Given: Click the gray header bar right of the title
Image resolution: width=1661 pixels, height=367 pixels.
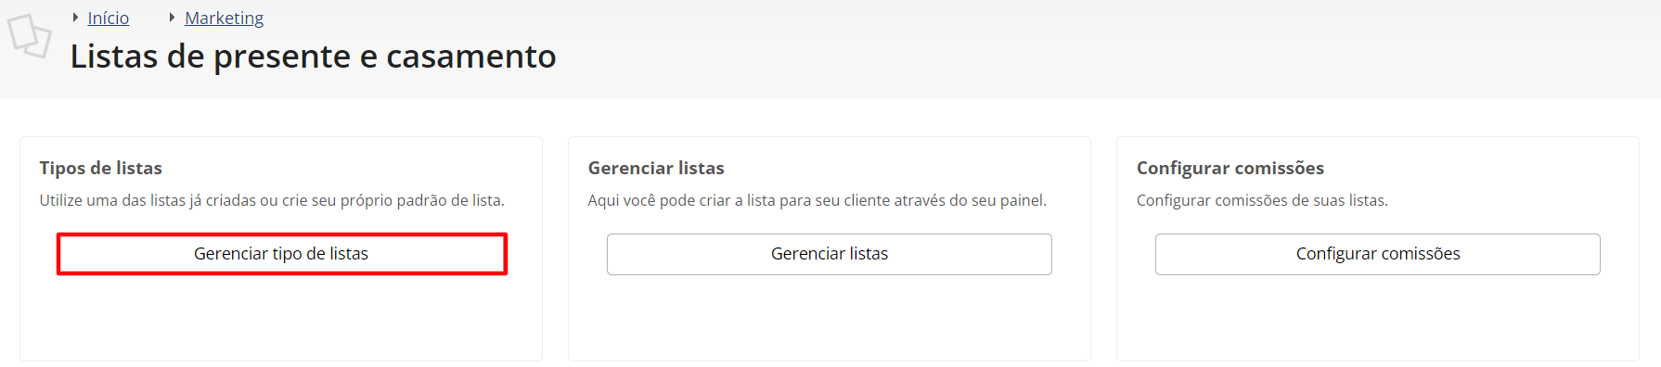Looking at the screenshot, I should tap(1104, 51).
